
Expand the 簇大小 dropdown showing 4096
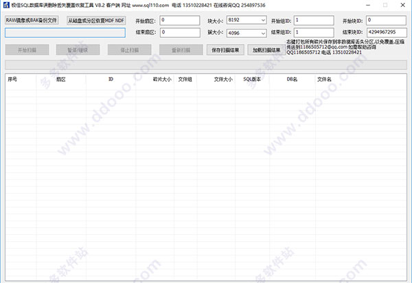[x=247, y=33]
